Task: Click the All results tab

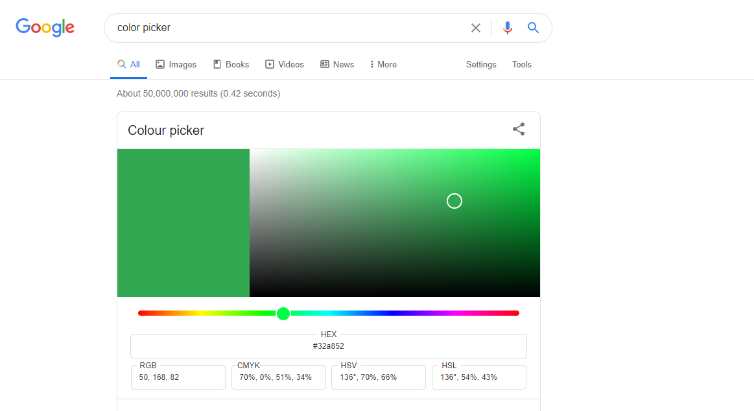Action: (128, 64)
